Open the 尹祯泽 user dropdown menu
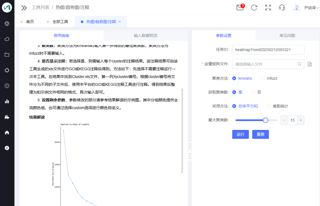This screenshot has width=320, height=206. [311, 8]
